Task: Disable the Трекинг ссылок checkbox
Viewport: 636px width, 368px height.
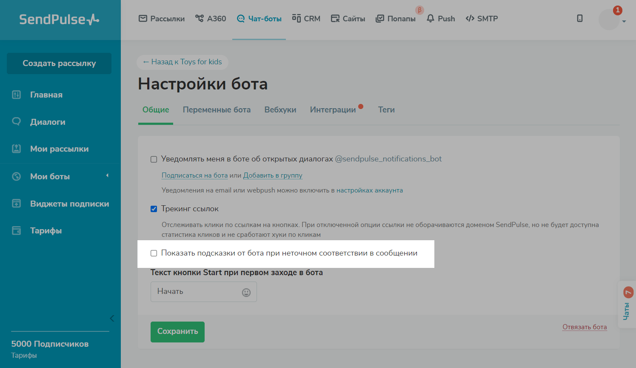Action: tap(154, 209)
